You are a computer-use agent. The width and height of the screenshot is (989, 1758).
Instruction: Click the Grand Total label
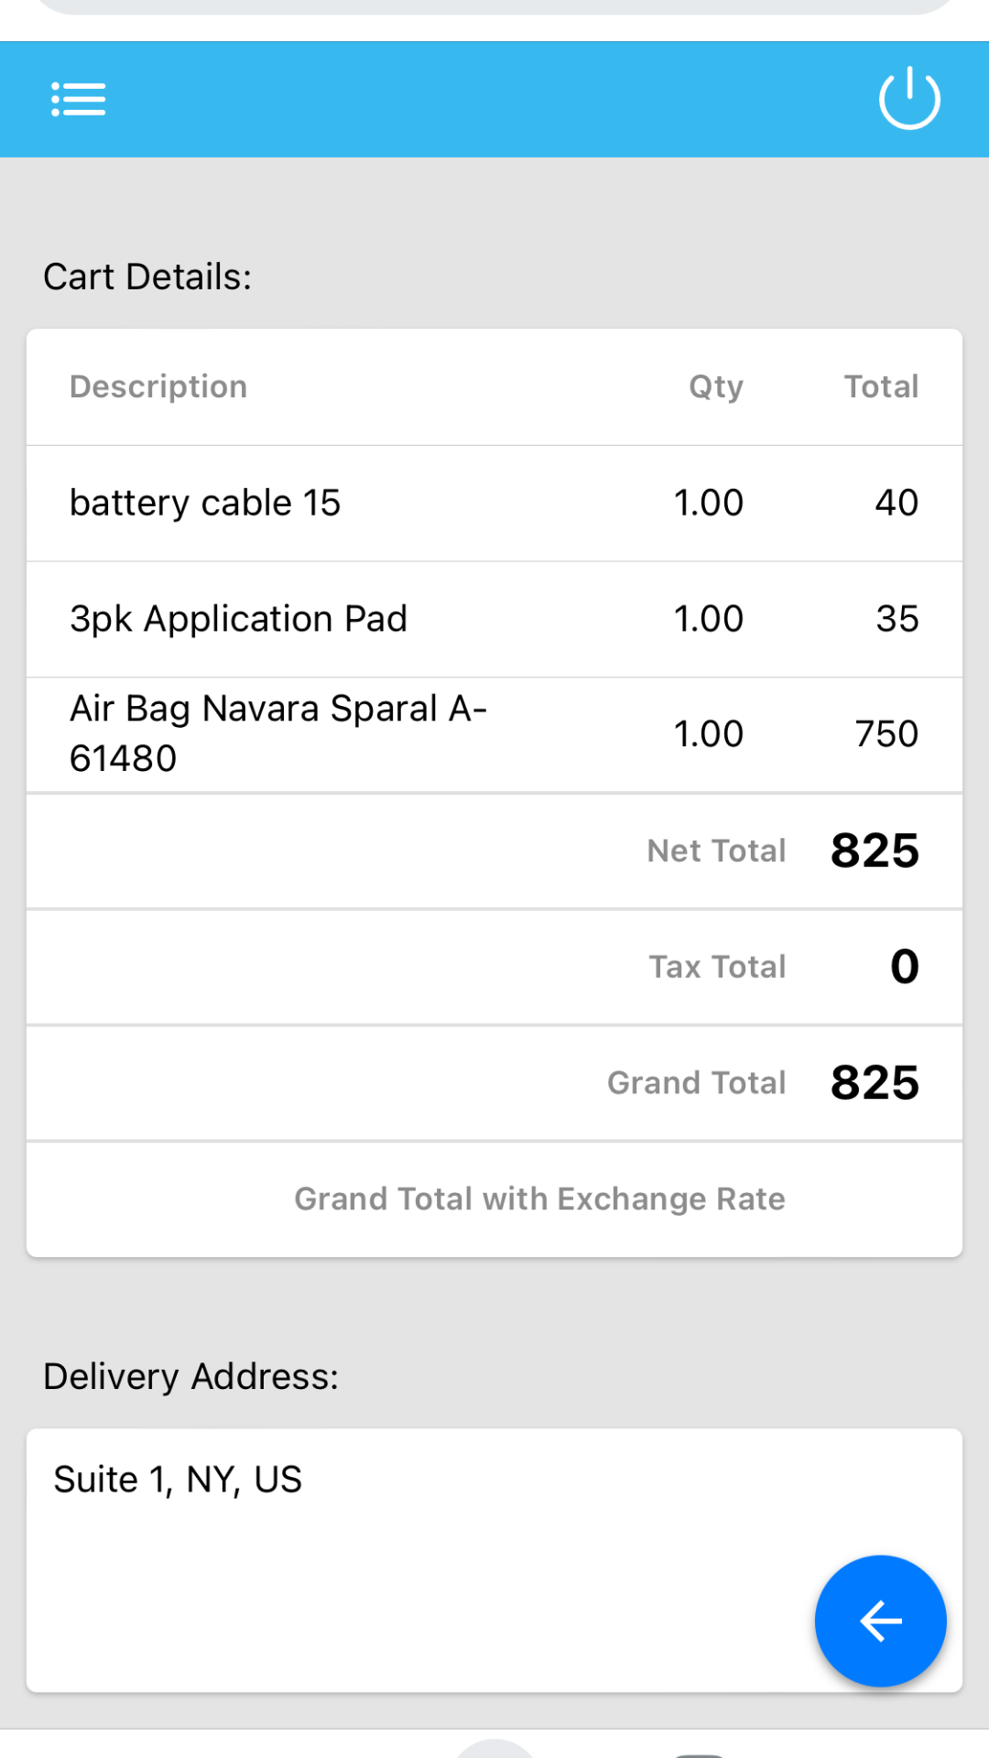[x=696, y=1083]
